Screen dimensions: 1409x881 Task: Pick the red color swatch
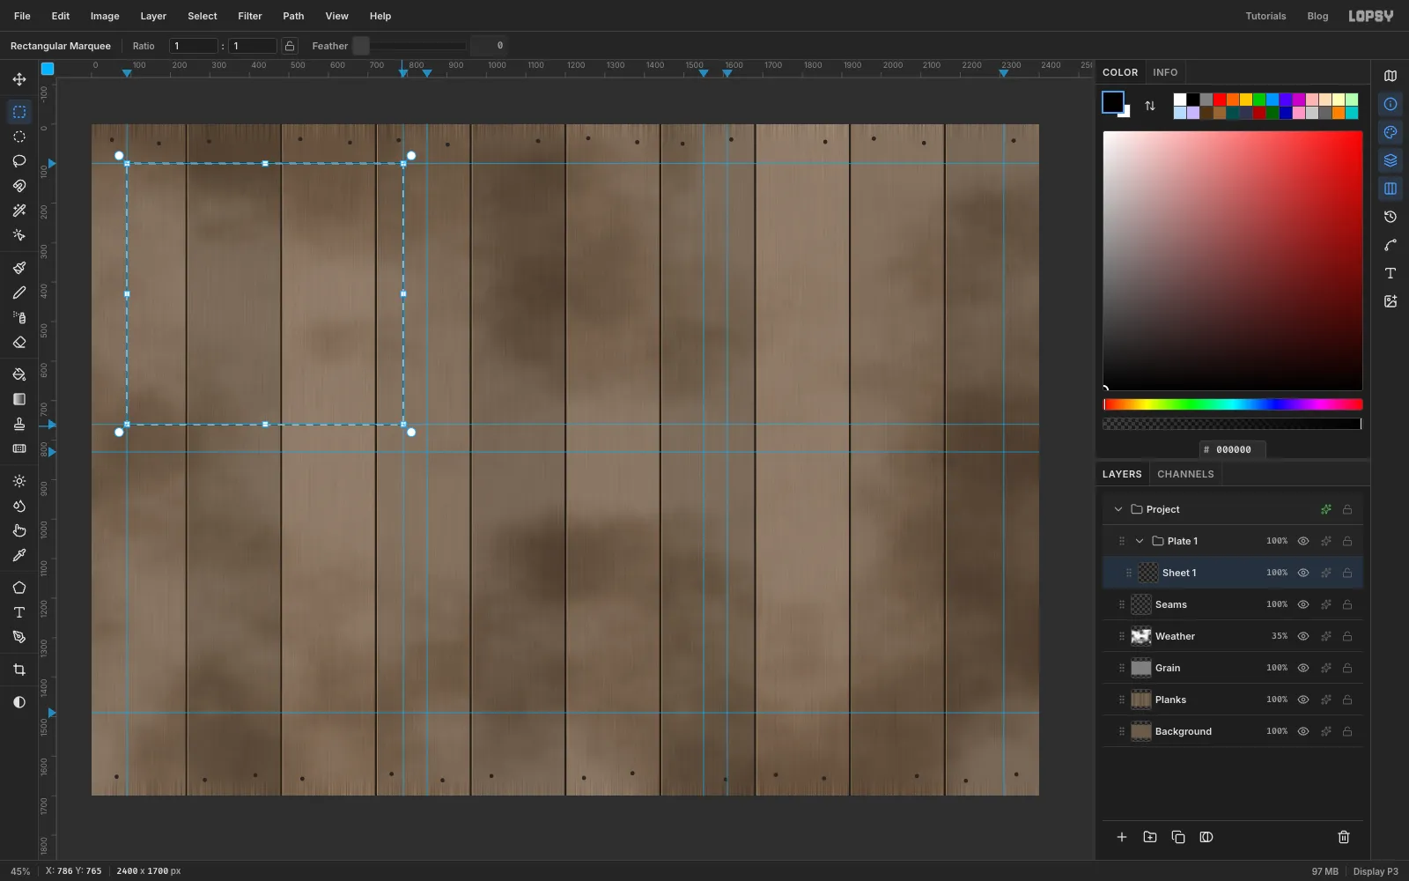coord(1220,100)
